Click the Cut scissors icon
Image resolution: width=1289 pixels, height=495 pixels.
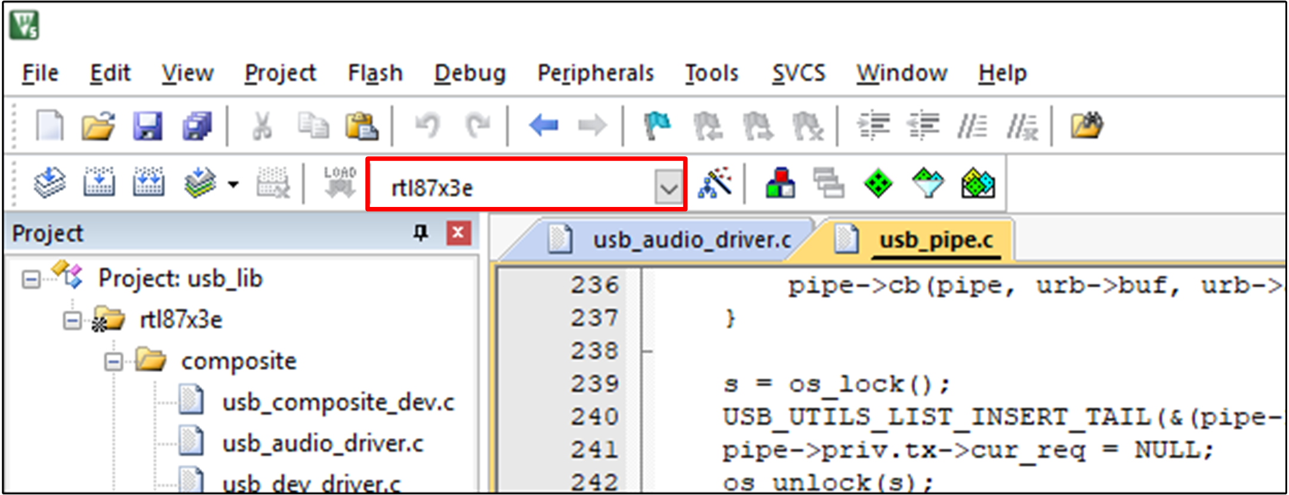tap(262, 126)
